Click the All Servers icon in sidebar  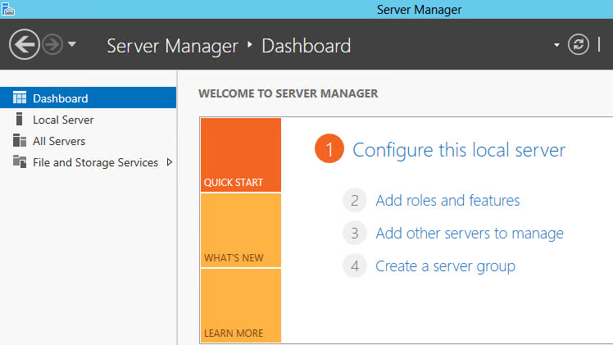point(20,141)
